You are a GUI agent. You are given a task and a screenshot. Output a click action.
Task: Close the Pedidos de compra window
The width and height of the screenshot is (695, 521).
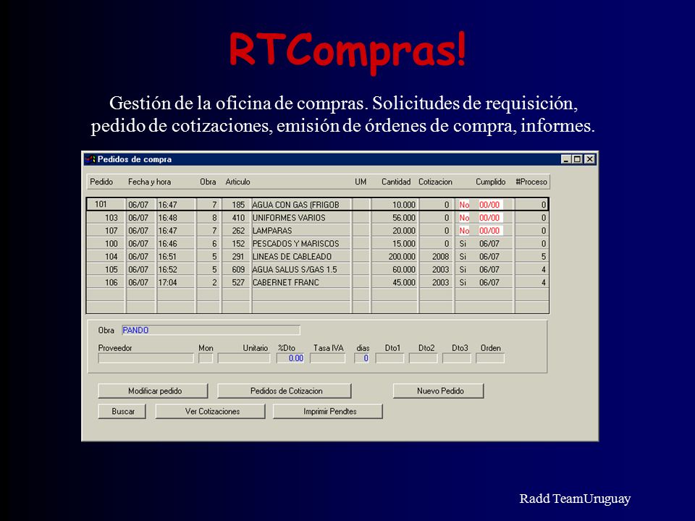[x=589, y=159]
